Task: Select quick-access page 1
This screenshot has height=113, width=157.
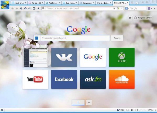Action: coord(78,102)
